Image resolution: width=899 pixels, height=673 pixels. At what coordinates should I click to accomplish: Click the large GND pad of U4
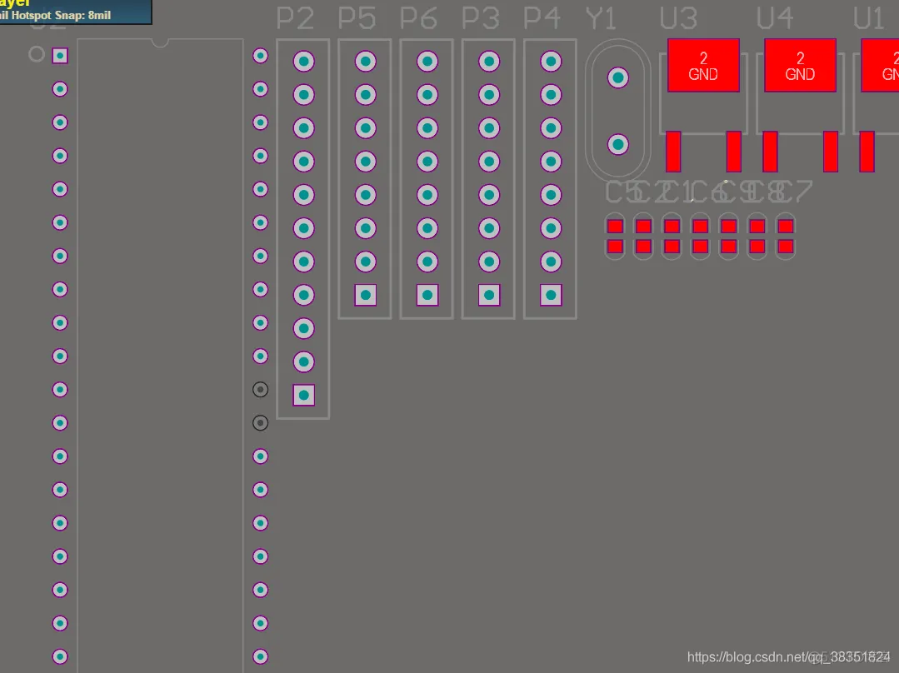pos(801,65)
